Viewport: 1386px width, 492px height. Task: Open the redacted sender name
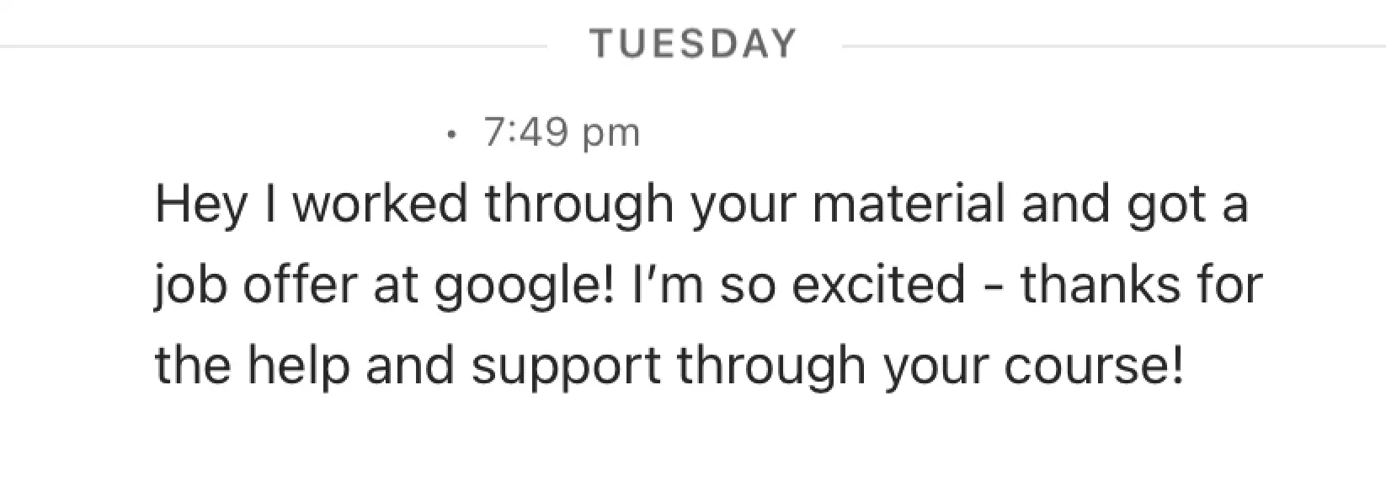pyautogui.click(x=286, y=127)
